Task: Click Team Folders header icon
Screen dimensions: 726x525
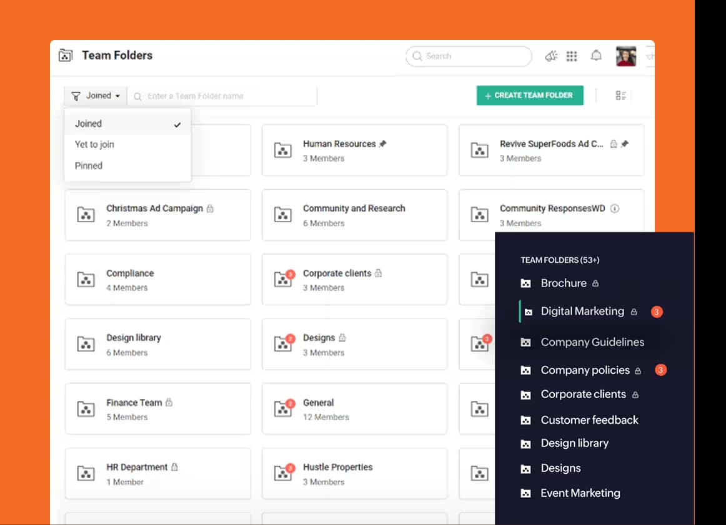Action: [66, 56]
